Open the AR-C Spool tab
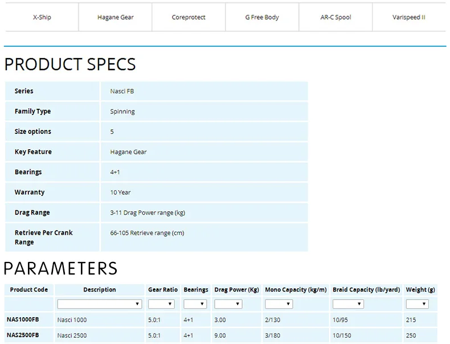Screen dimensions: 450x344 click(336, 17)
